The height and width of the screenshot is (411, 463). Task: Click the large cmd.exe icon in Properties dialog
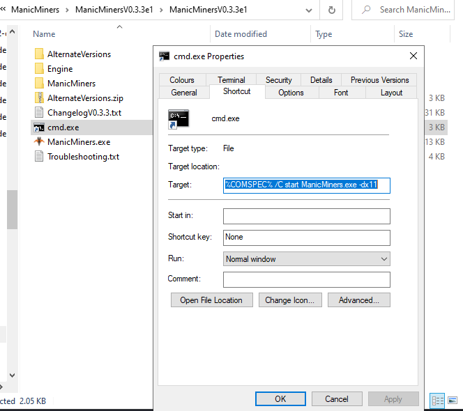[179, 119]
